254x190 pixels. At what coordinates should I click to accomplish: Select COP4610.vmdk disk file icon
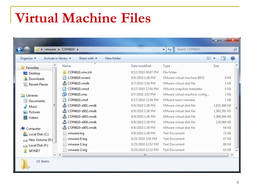pyautogui.click(x=65, y=83)
